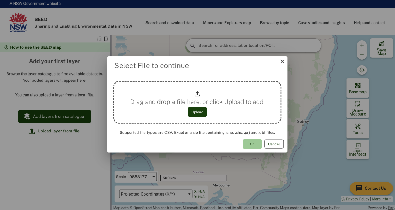Viewport: 395px width, 210px height.
Task: Open the Draw/Measure tool
Action: (x=358, y=108)
